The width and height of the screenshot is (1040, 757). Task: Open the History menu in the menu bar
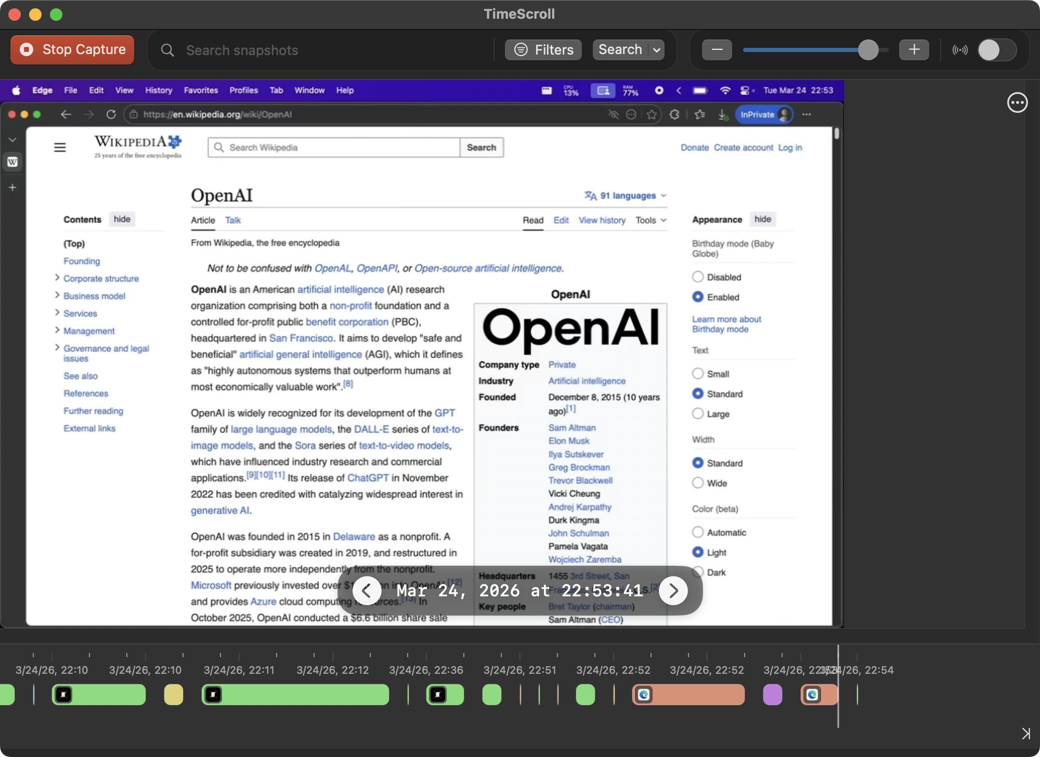coord(159,90)
